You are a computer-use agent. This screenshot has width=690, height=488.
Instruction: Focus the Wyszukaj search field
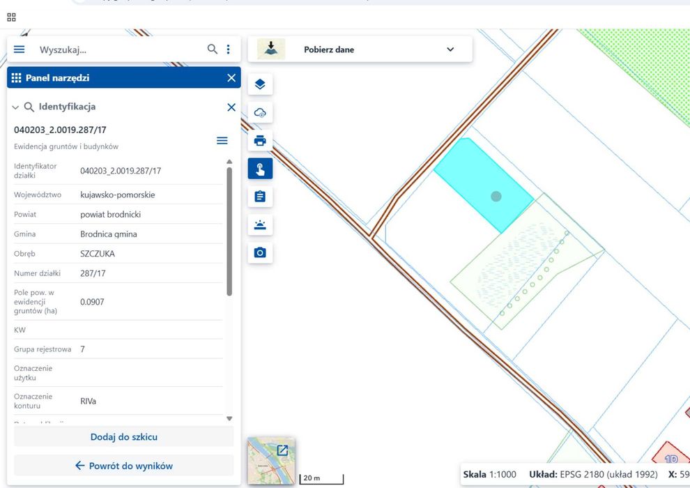pos(118,49)
